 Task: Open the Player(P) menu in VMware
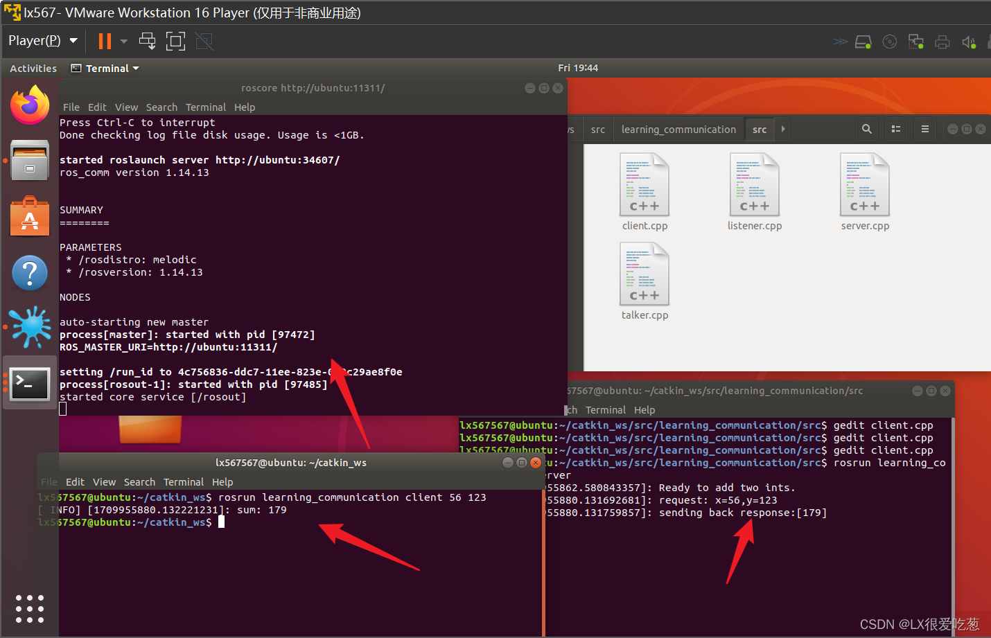[x=42, y=41]
